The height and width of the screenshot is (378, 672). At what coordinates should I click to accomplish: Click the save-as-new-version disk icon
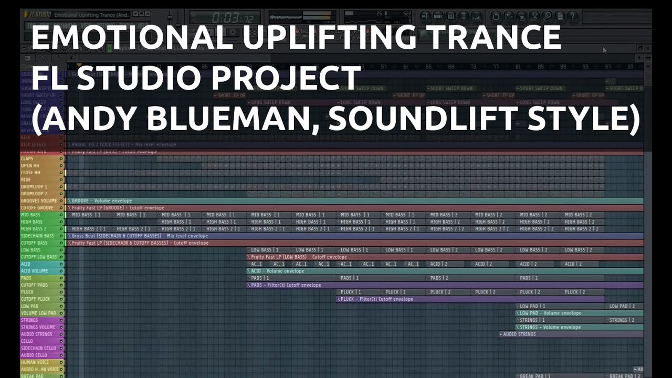tap(509, 16)
